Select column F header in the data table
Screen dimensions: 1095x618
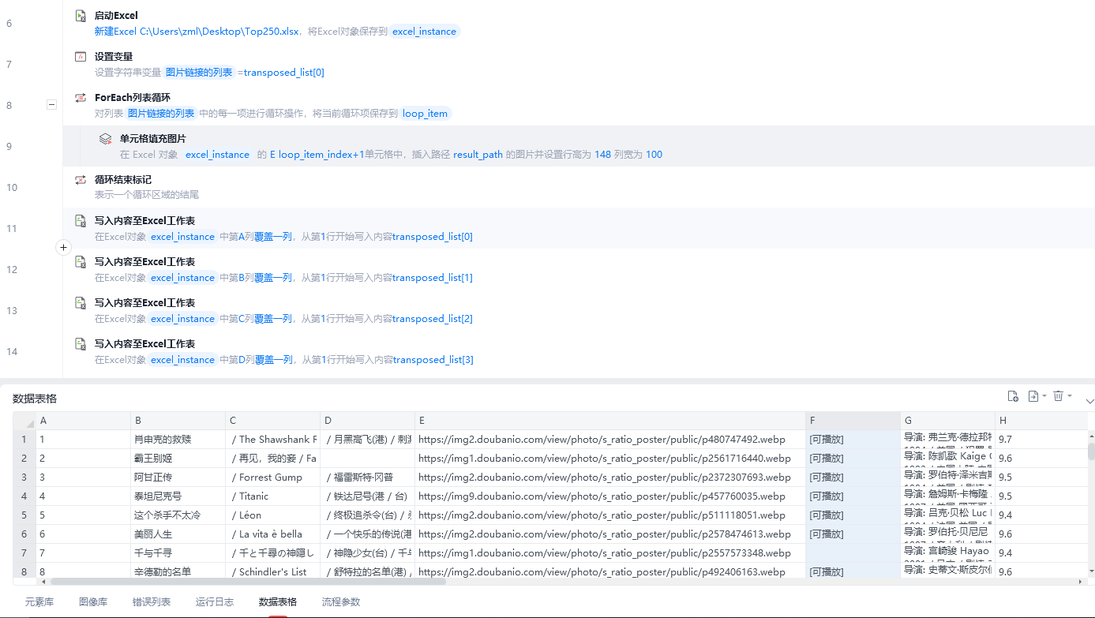point(853,421)
